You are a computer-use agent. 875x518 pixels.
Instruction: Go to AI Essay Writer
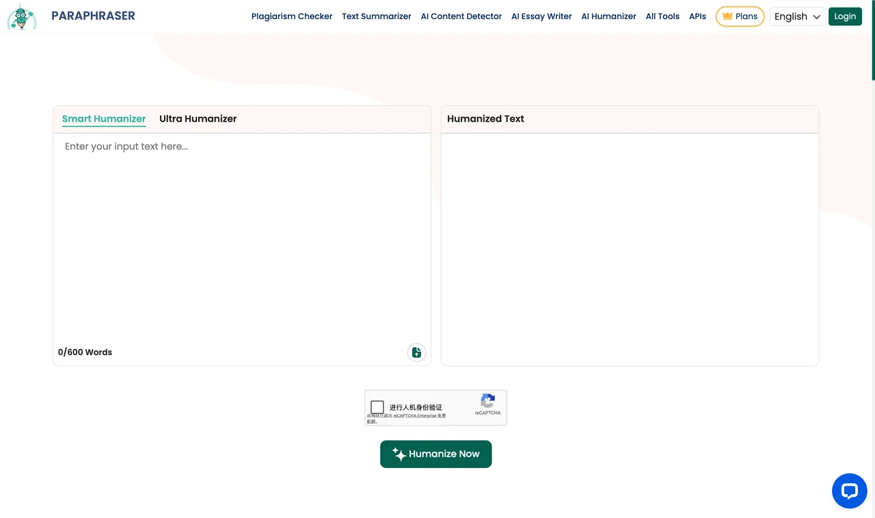tap(541, 16)
